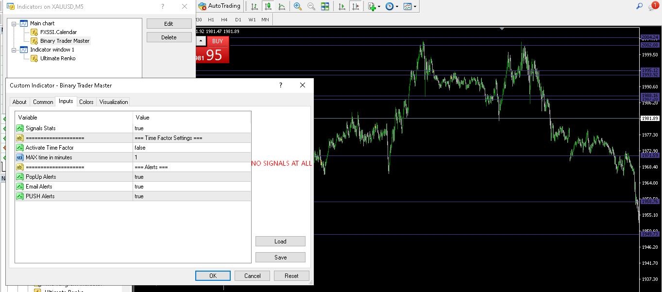
Task: Confirm with the OK button
Action: click(x=213, y=275)
